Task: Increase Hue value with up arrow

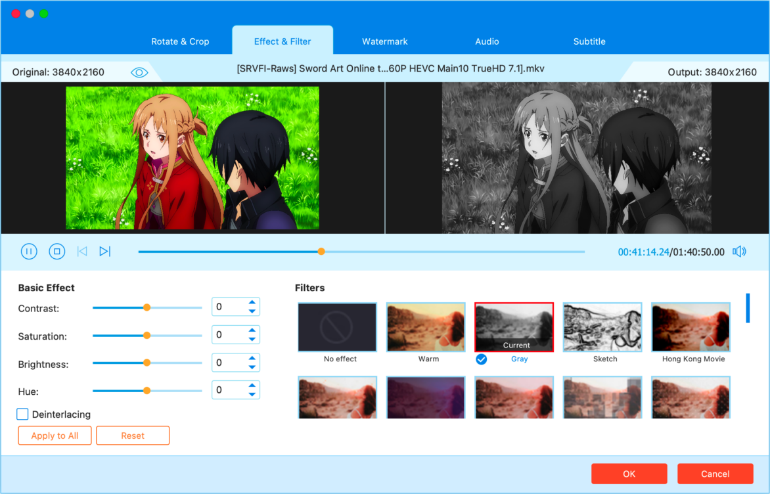Action: (252, 386)
